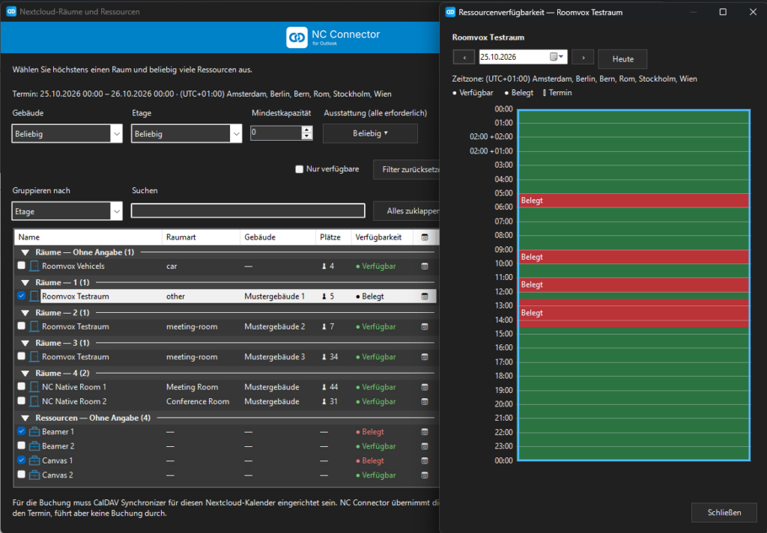Click the red Belegt block at 05:00

(634, 201)
